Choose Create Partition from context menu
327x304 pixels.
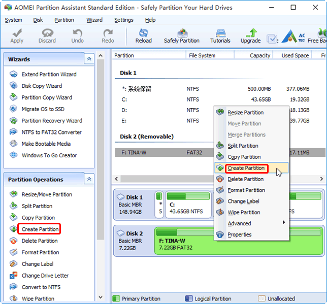click(252, 168)
